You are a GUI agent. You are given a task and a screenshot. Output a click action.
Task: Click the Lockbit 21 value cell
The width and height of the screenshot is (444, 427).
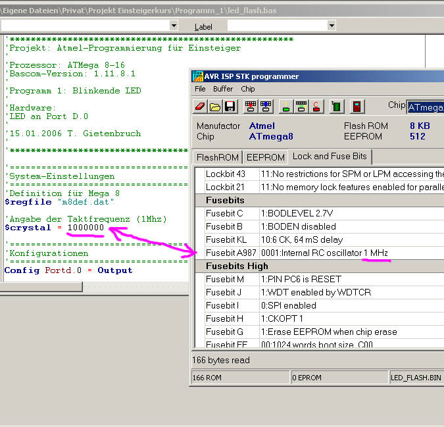coord(352,187)
